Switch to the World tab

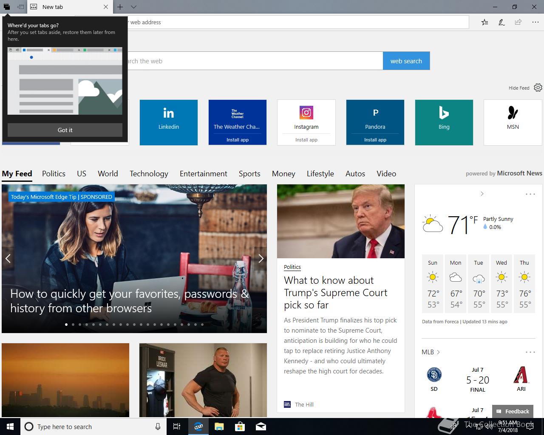coord(108,174)
